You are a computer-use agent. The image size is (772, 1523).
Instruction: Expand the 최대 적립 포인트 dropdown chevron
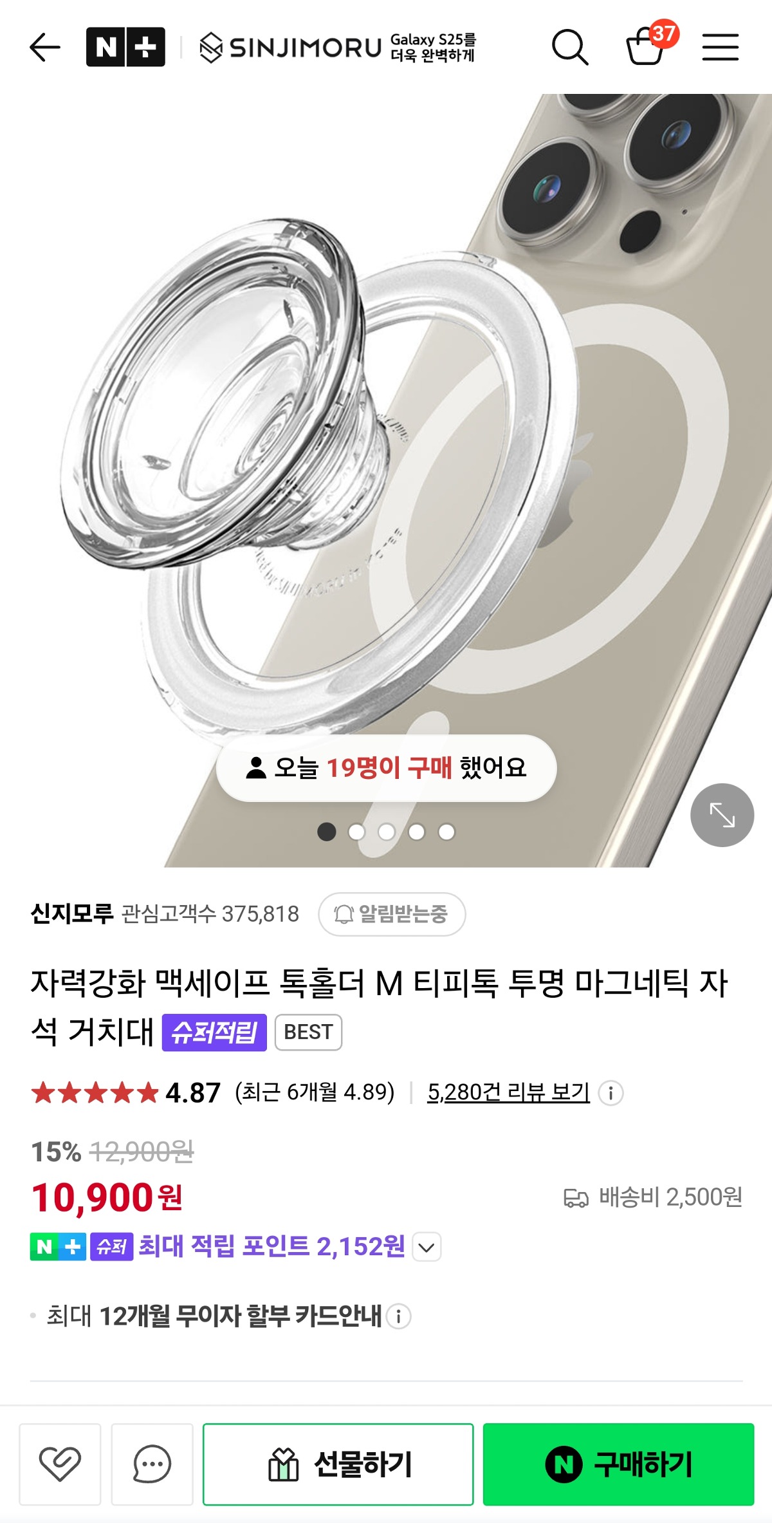427,1247
